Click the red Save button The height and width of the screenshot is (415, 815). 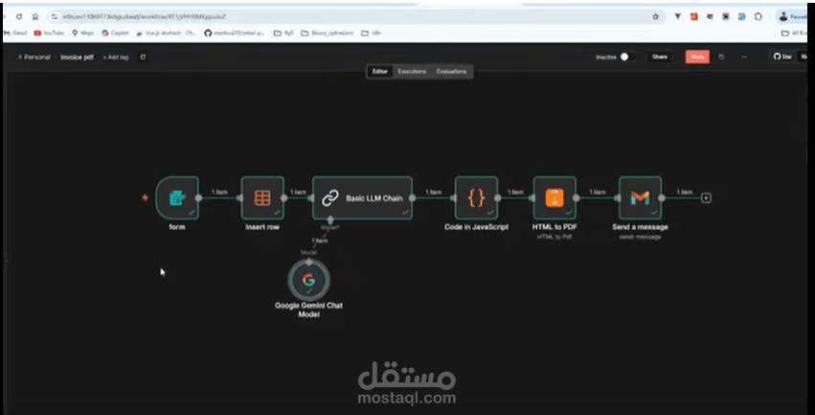(697, 57)
